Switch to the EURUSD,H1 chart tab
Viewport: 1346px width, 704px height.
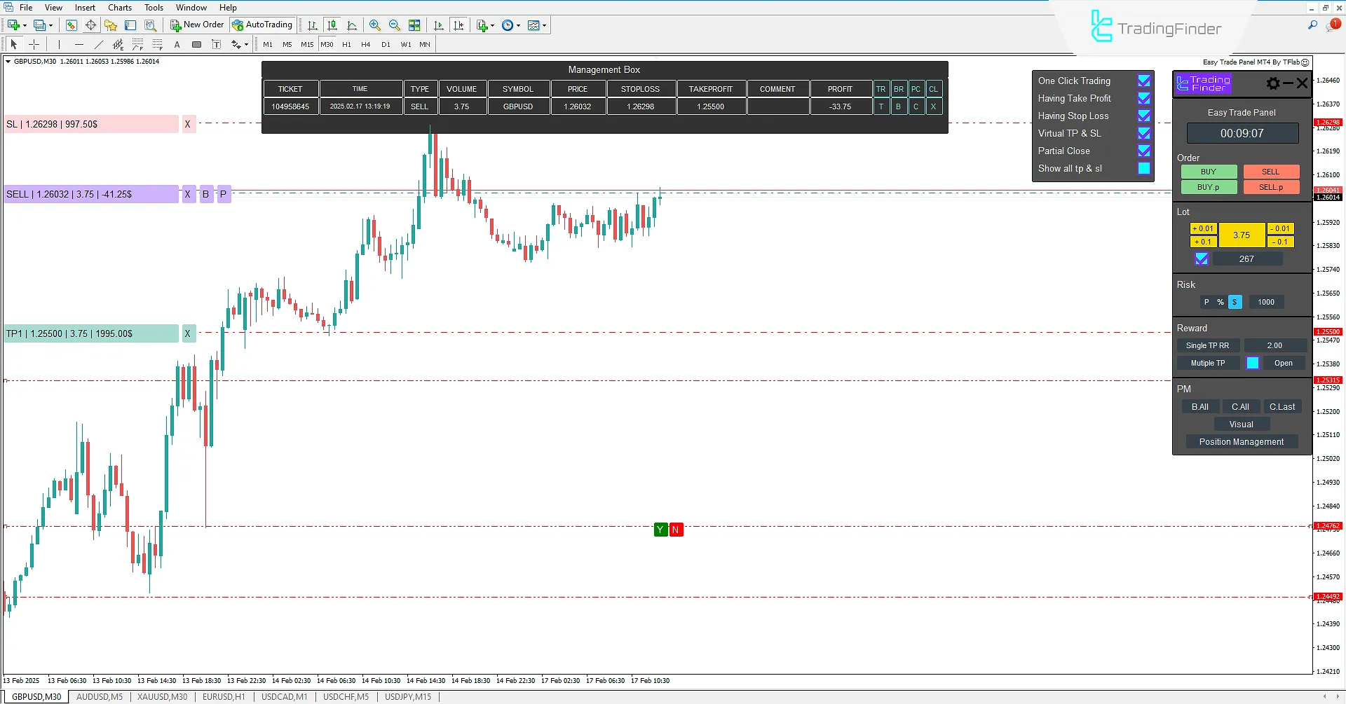point(224,696)
